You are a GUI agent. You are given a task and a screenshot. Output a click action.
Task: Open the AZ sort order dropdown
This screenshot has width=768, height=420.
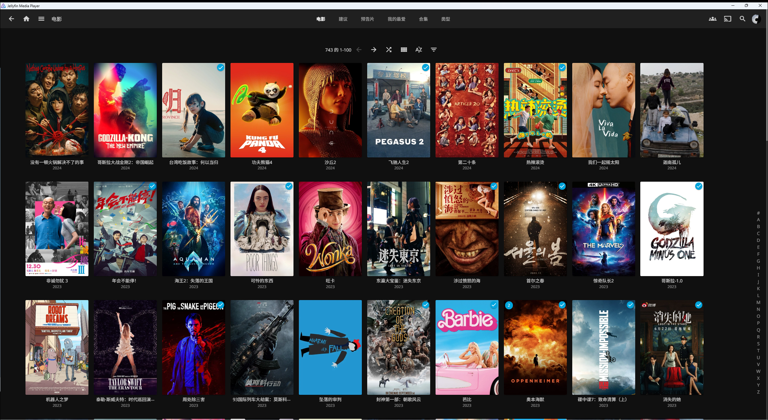[x=419, y=50]
